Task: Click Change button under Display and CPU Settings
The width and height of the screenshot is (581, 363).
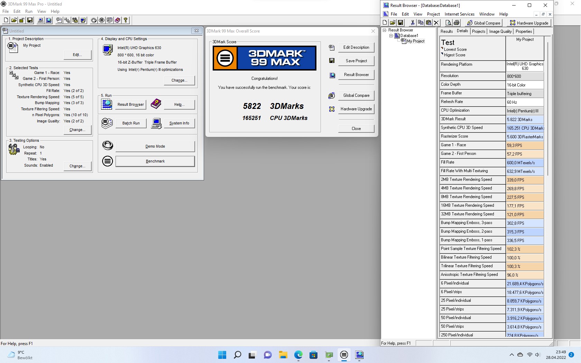Action: click(179, 81)
